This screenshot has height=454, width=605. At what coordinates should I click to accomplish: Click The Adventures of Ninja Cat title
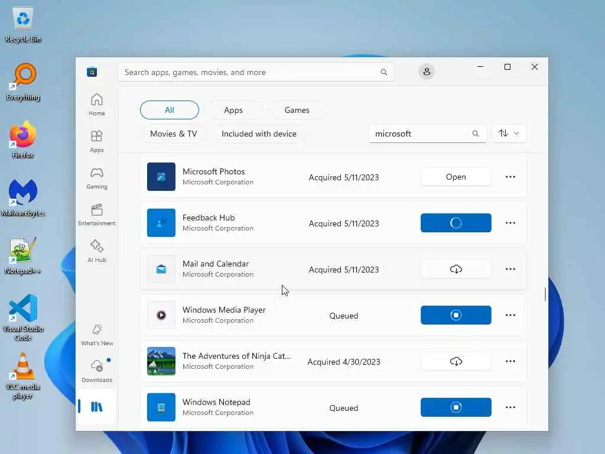point(236,356)
